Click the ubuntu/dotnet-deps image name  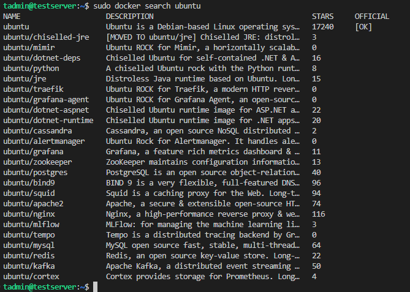point(42,58)
